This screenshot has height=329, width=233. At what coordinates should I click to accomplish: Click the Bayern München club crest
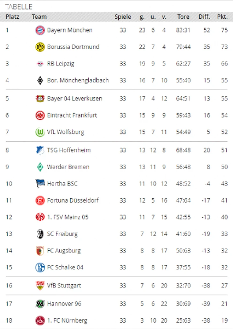40,30
